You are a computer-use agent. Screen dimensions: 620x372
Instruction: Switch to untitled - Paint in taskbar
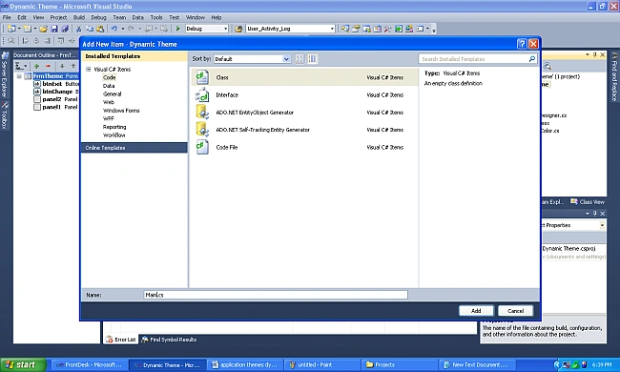coord(321,365)
